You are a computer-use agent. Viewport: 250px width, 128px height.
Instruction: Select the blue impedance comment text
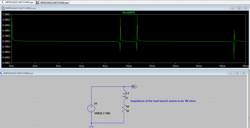[163, 101]
